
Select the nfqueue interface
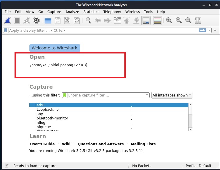coord(109,127)
